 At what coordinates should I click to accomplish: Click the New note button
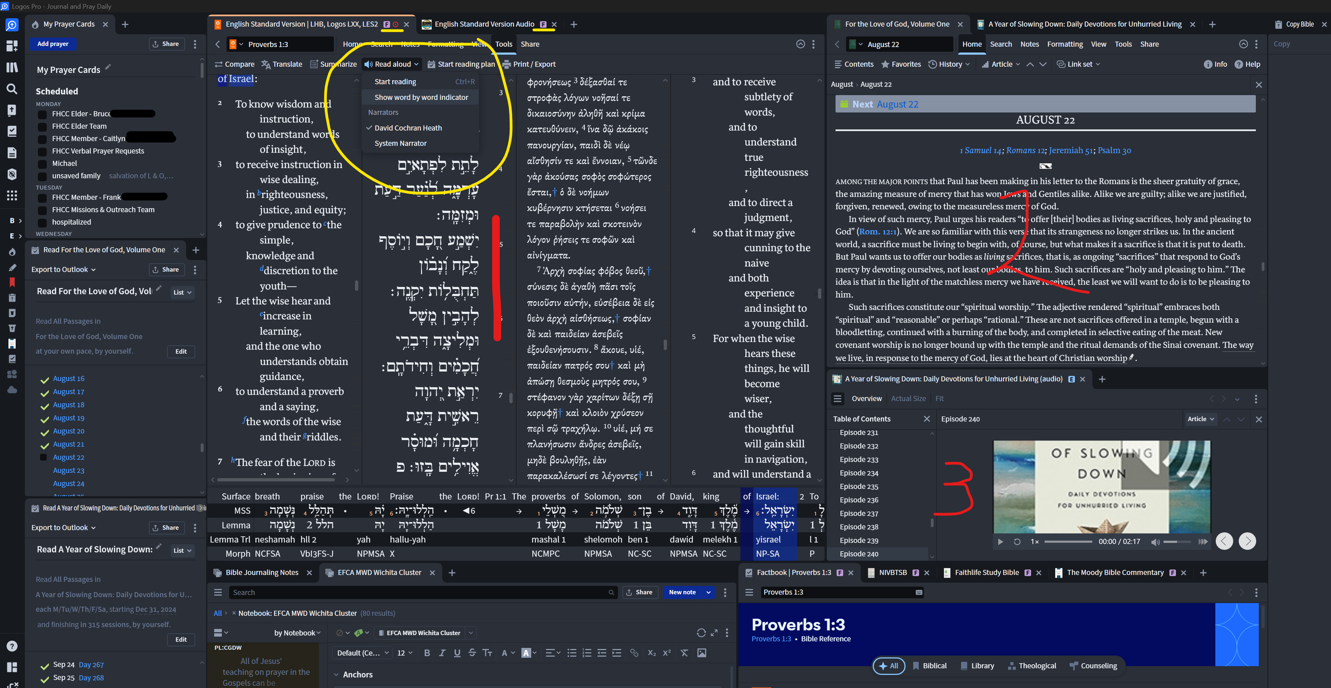coord(682,592)
